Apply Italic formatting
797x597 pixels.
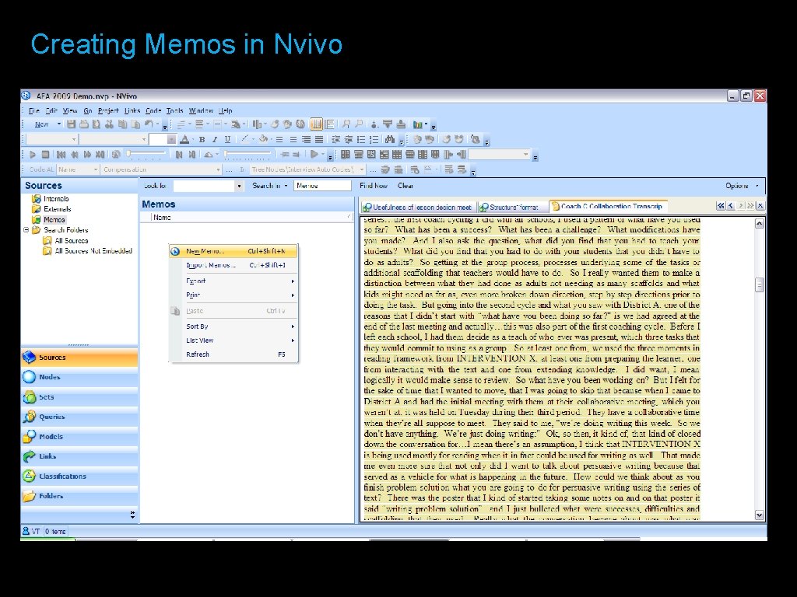(x=215, y=139)
